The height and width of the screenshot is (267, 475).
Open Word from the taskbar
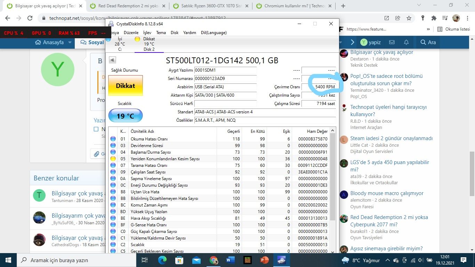click(230, 260)
